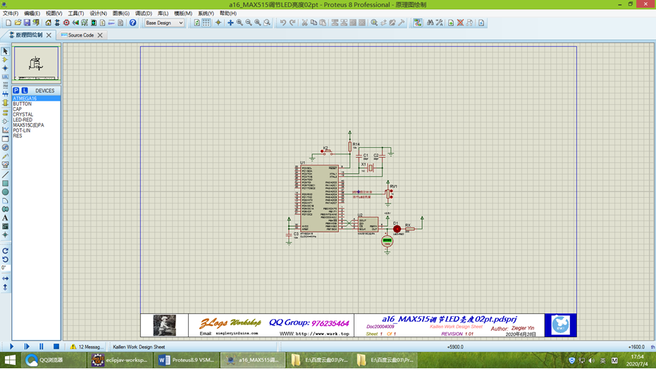Viewport: 656px width, 369px height.
Task: Zoom in with the magnifier plus icon
Action: pos(240,23)
